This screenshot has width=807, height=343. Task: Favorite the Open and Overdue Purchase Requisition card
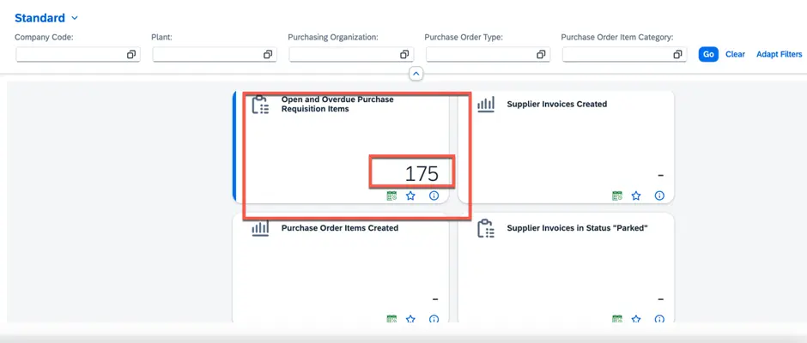(410, 196)
